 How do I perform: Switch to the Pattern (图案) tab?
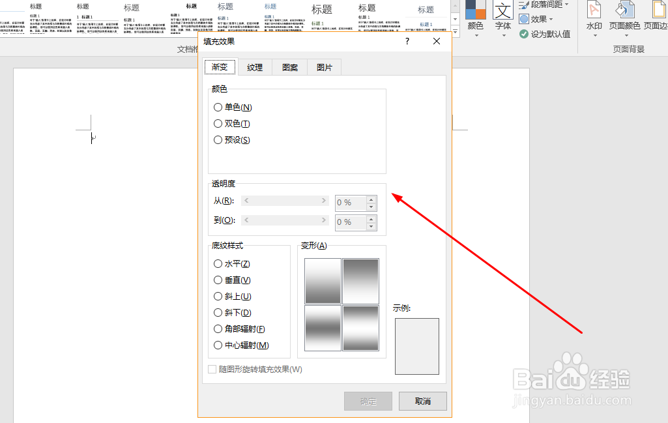coord(290,67)
